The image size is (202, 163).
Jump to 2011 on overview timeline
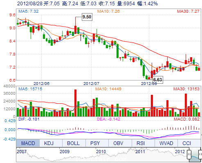pyautogui.click(x=140, y=152)
